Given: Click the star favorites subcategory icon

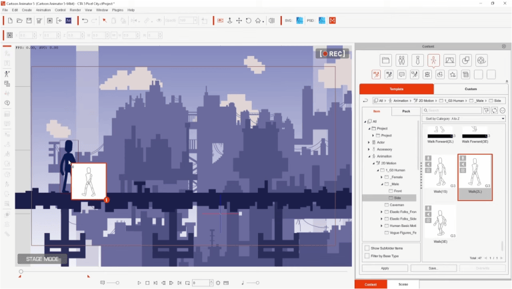Looking at the screenshot, I should pos(453,75).
